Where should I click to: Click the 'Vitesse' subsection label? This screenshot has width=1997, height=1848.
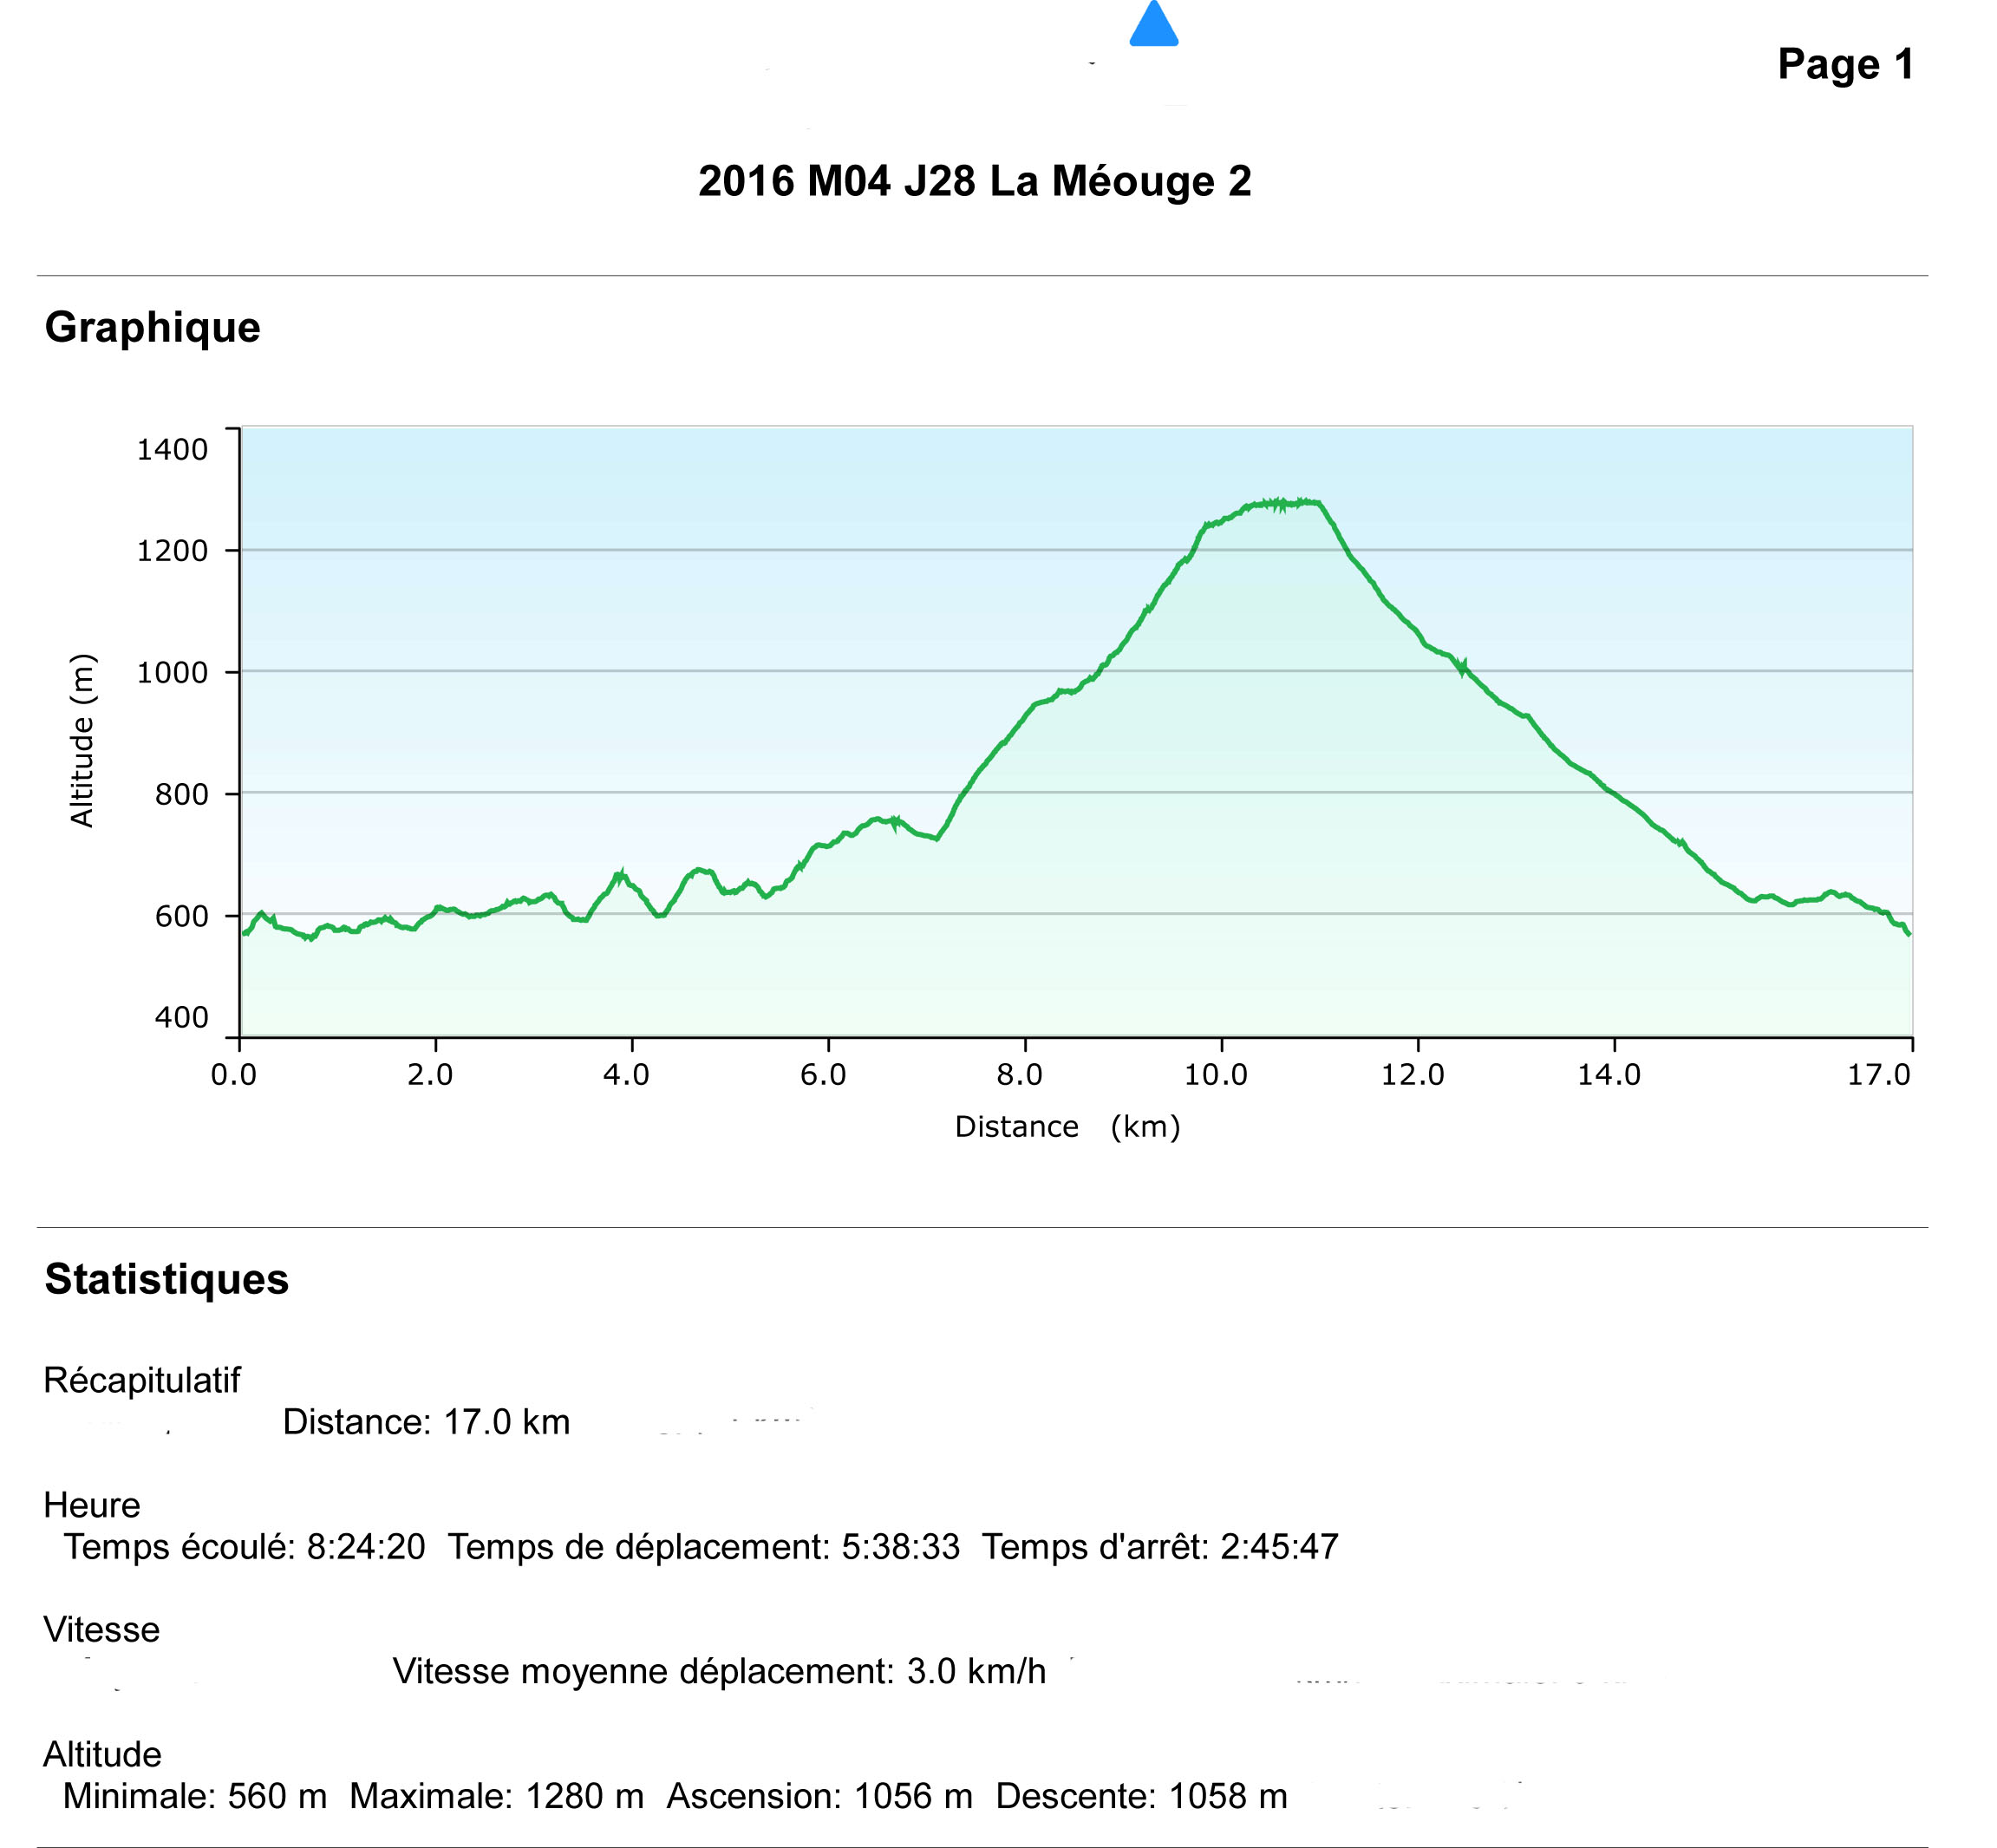coord(101,1631)
